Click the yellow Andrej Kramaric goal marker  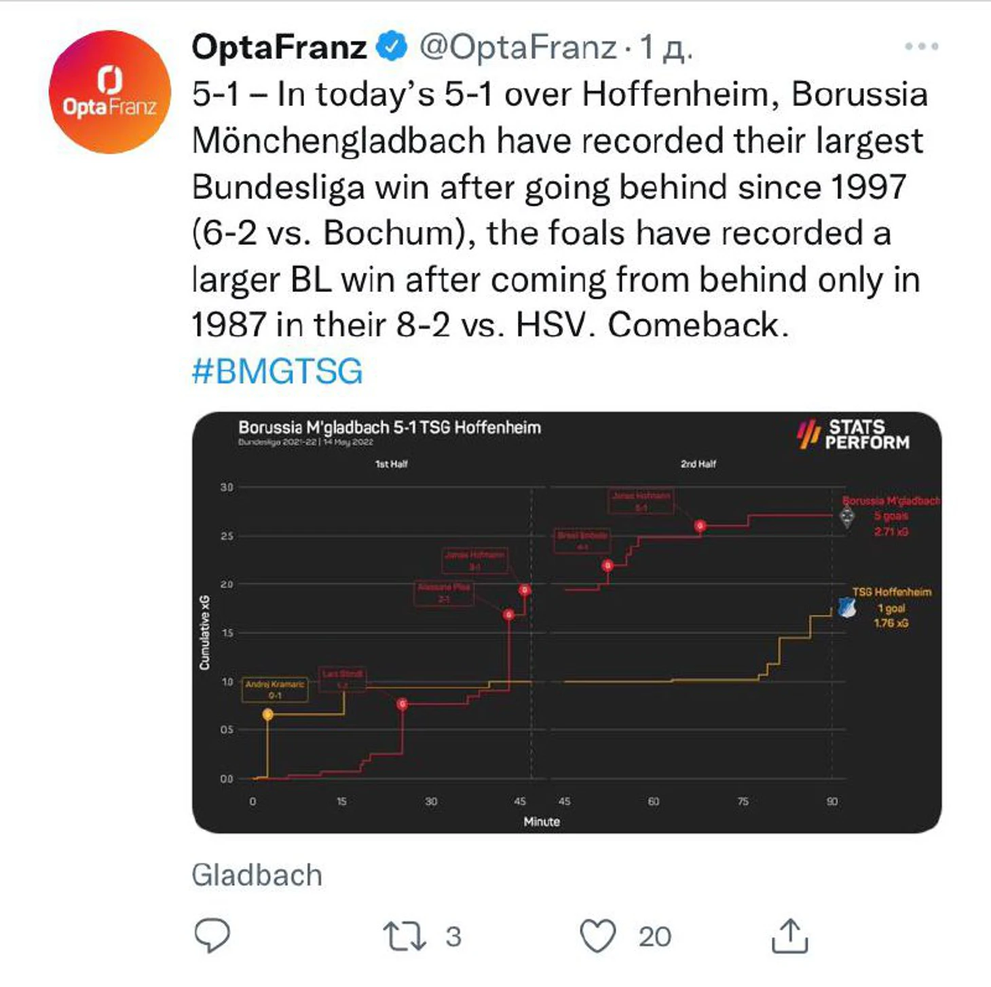(x=268, y=714)
